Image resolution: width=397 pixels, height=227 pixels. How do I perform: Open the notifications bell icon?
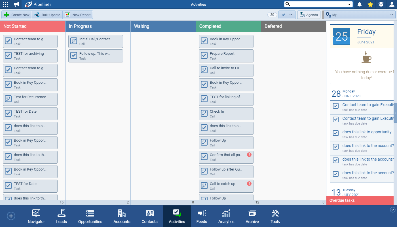pos(359,4)
